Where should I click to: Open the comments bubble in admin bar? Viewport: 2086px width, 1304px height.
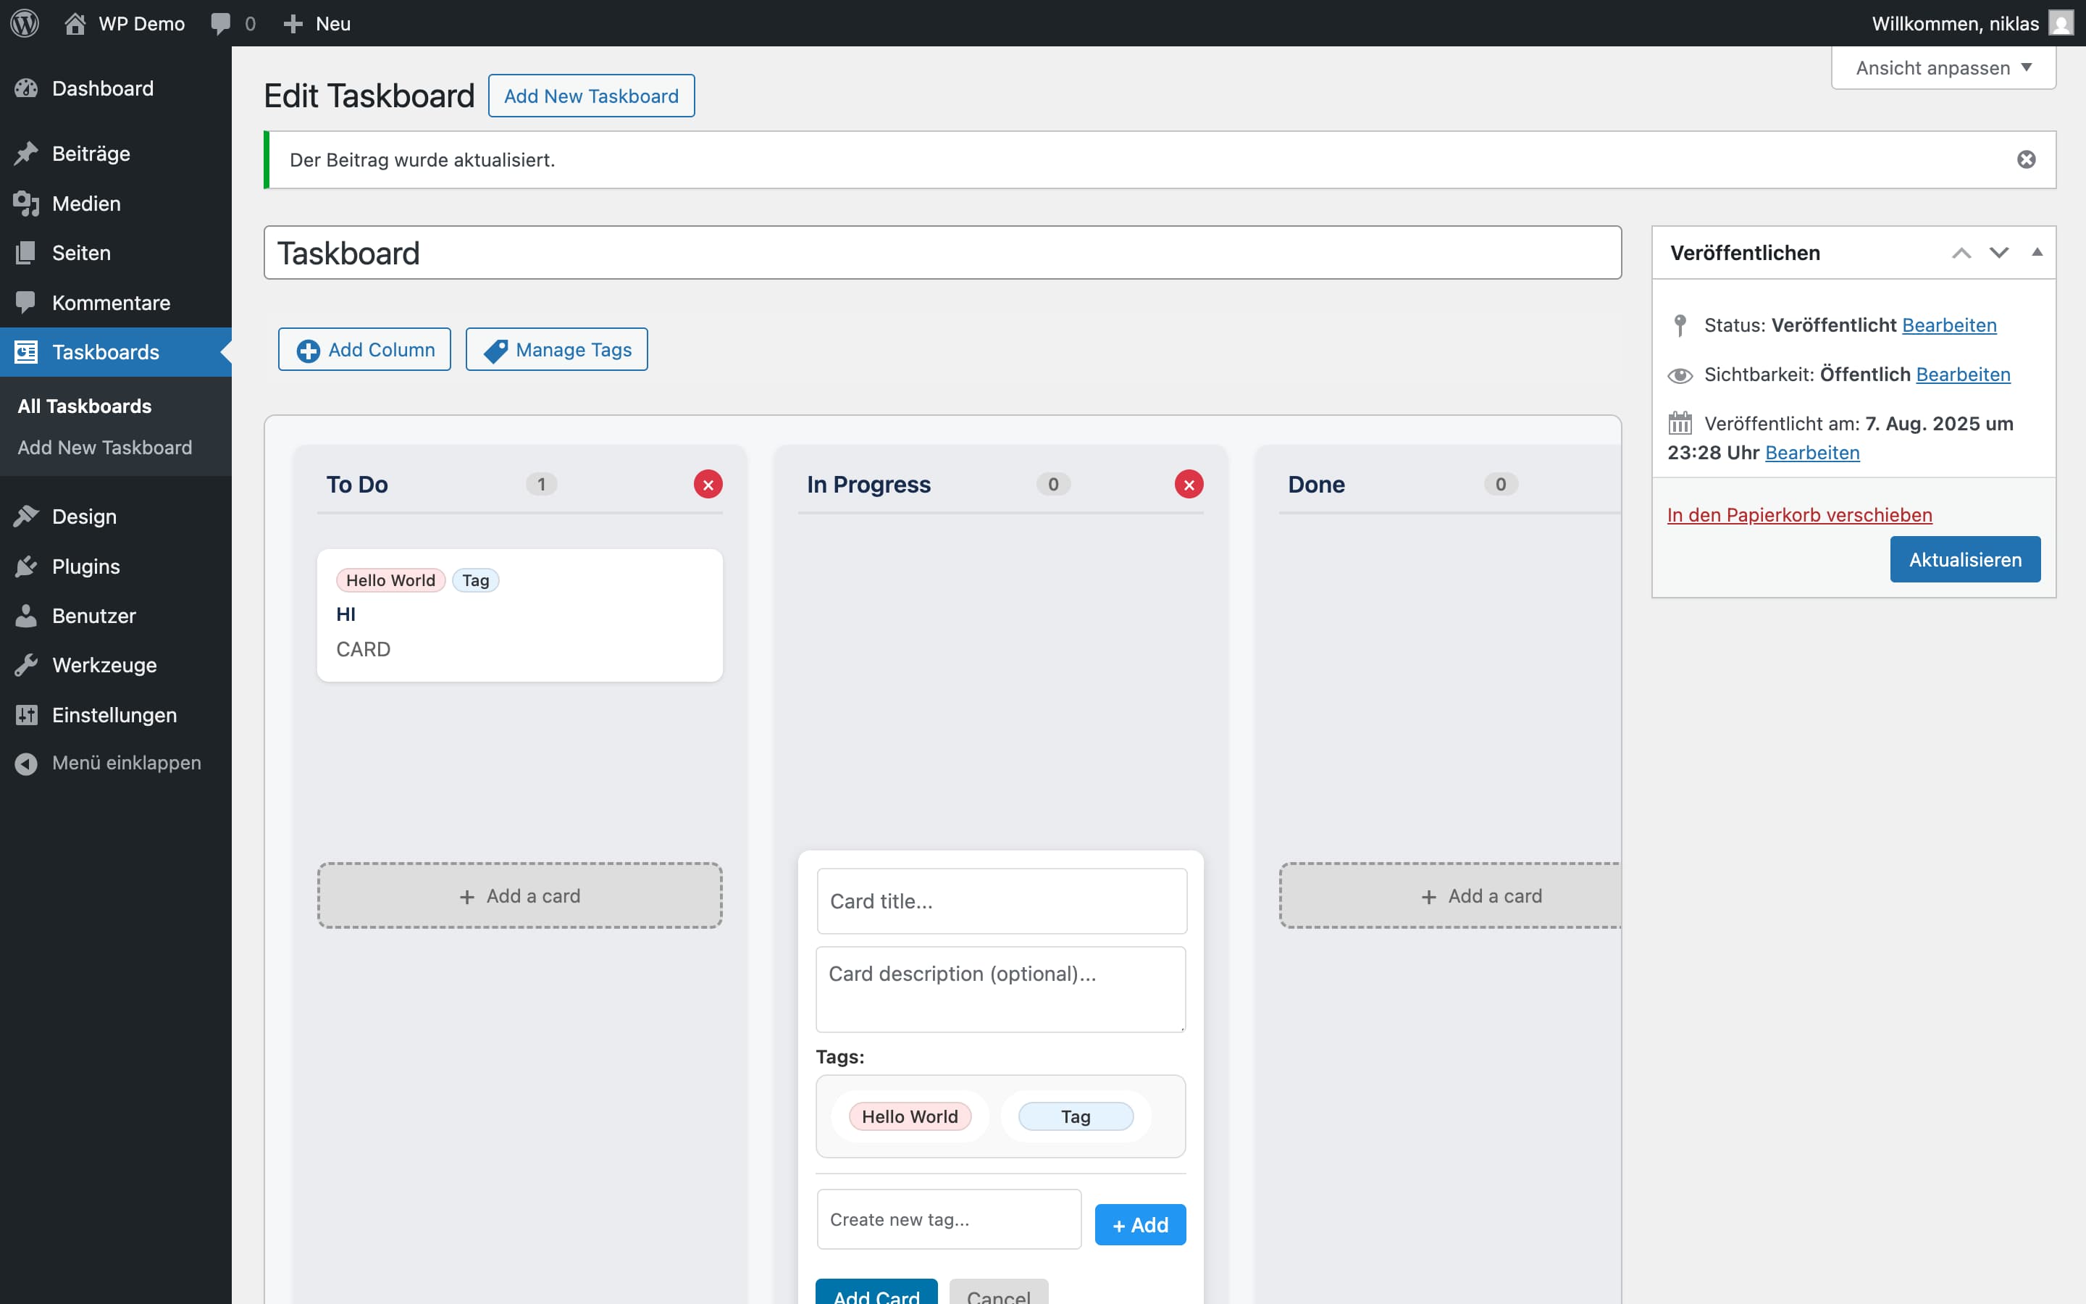pos(221,23)
